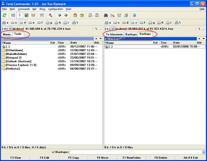Show the directory tree view icon
The height and width of the screenshot is (161, 207).
pos(33,15)
